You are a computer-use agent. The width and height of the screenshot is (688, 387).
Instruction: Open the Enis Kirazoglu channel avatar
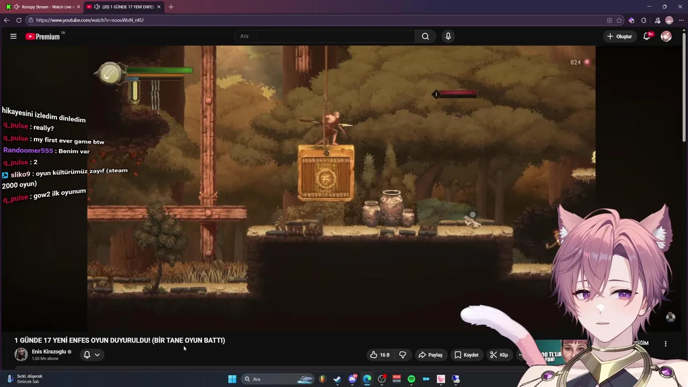click(x=21, y=355)
